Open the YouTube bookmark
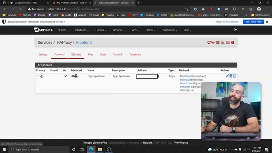Viewport: 272px width, 153px height. pos(25,15)
